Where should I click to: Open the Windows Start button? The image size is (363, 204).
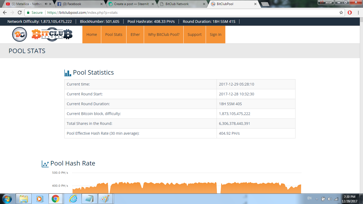7,199
